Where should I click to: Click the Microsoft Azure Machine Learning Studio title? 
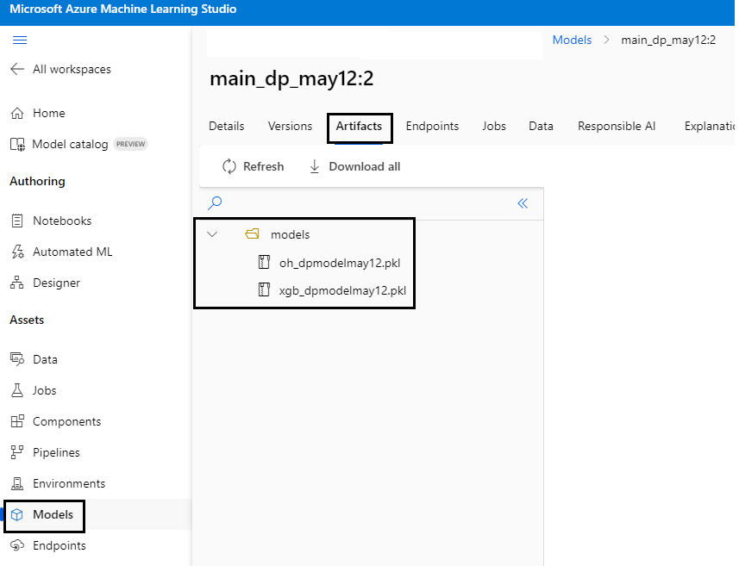point(123,9)
